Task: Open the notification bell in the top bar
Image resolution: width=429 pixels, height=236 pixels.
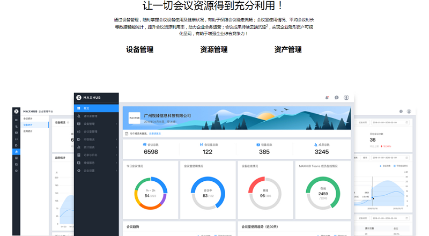Action: coord(327,98)
